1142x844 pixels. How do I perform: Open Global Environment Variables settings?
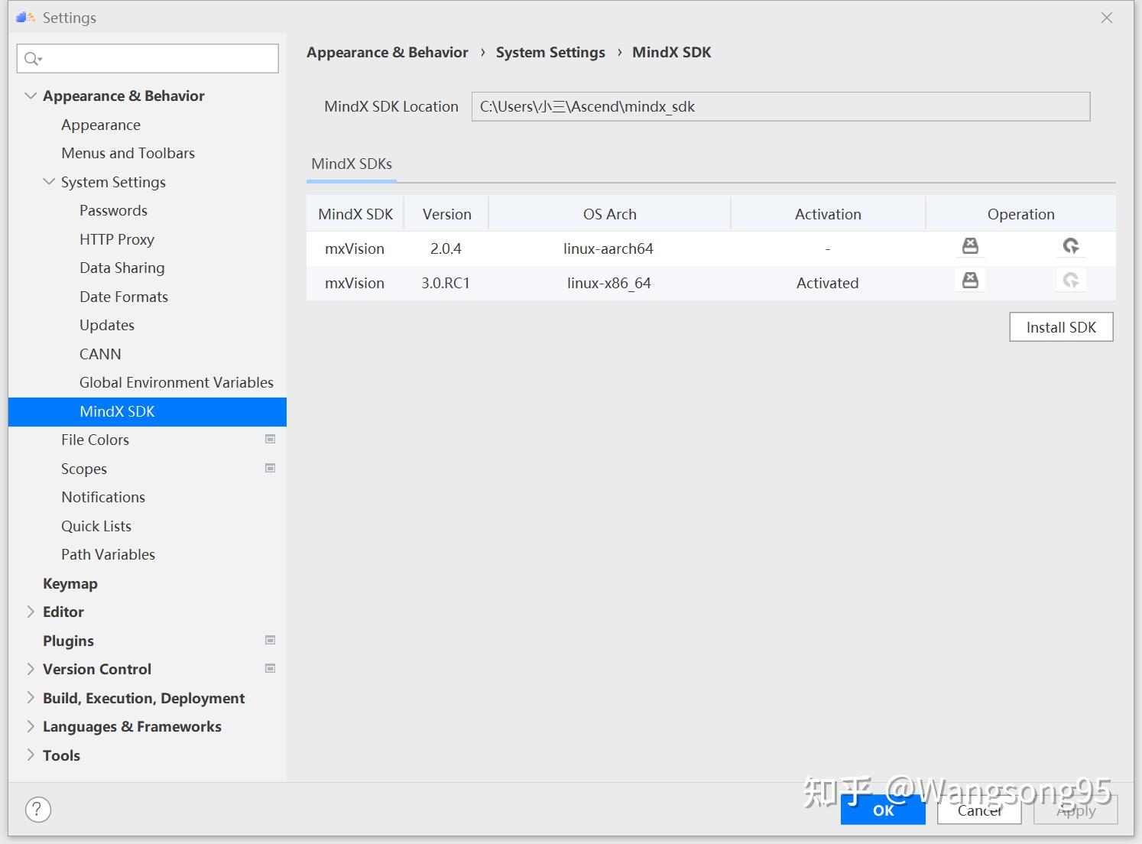pyautogui.click(x=177, y=382)
